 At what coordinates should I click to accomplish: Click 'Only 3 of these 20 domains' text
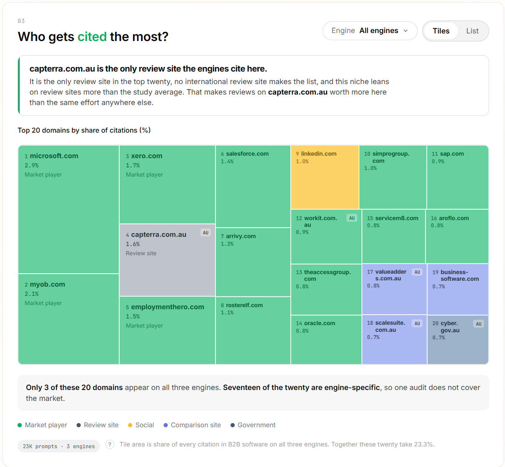74,387
